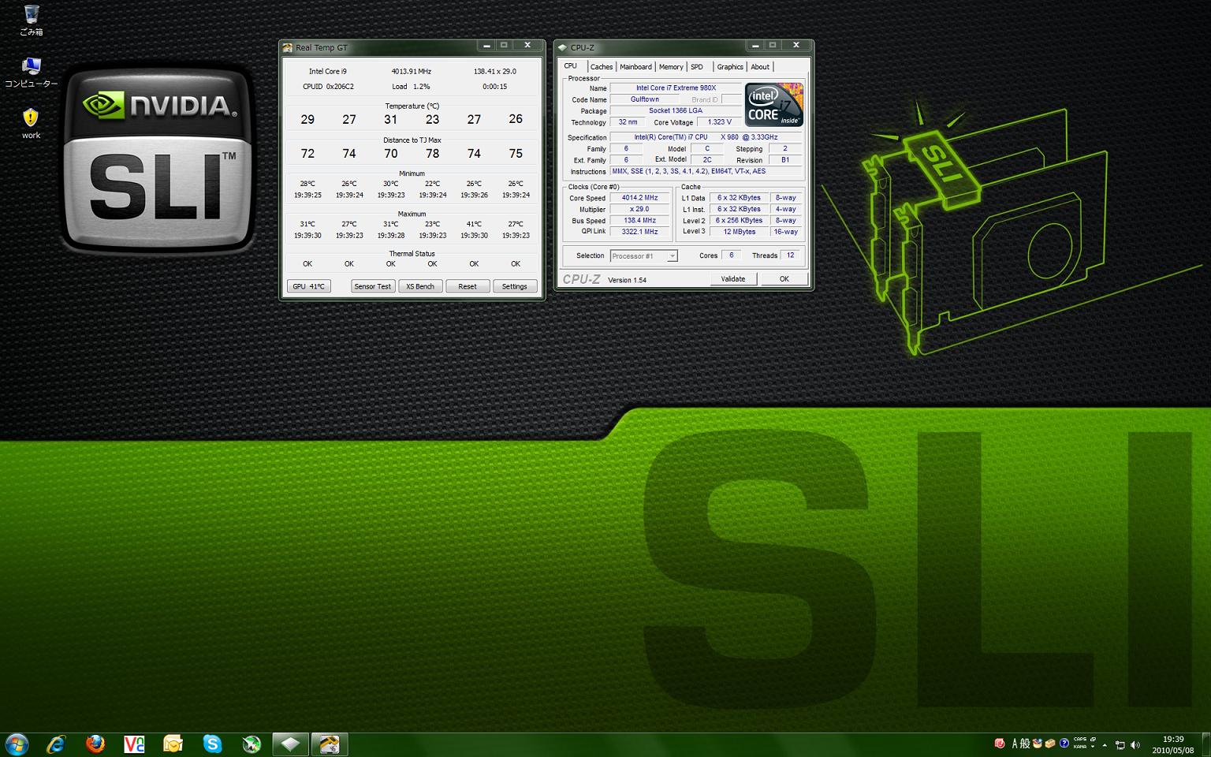Click the CPUID 0x206C2 text in Real Temp
Viewport: 1211px width, 757px height.
[328, 87]
